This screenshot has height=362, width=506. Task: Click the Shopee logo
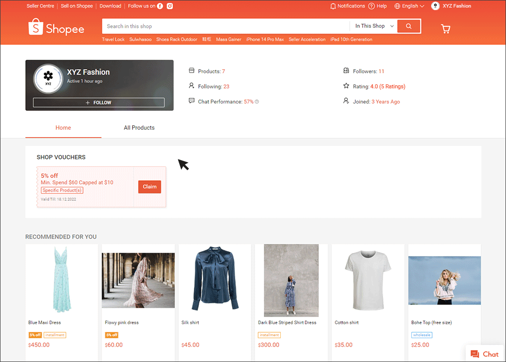[56, 28]
